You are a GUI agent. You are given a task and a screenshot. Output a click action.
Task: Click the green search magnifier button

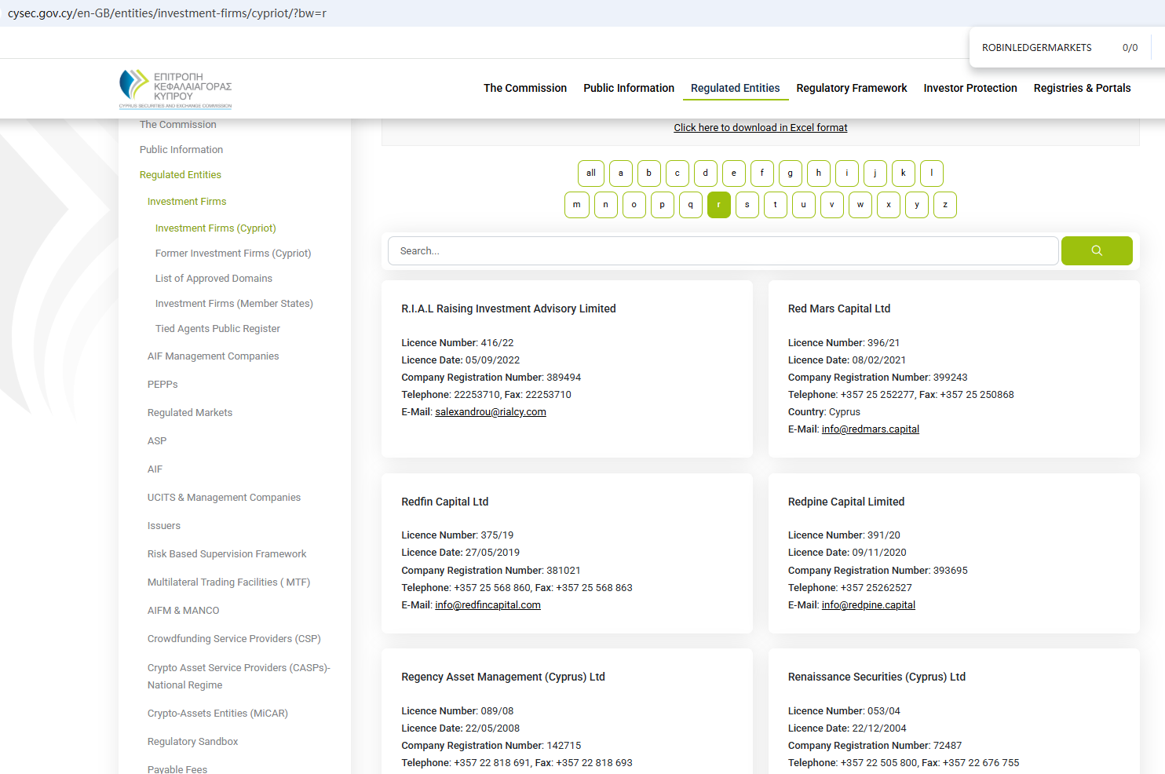[x=1096, y=251]
